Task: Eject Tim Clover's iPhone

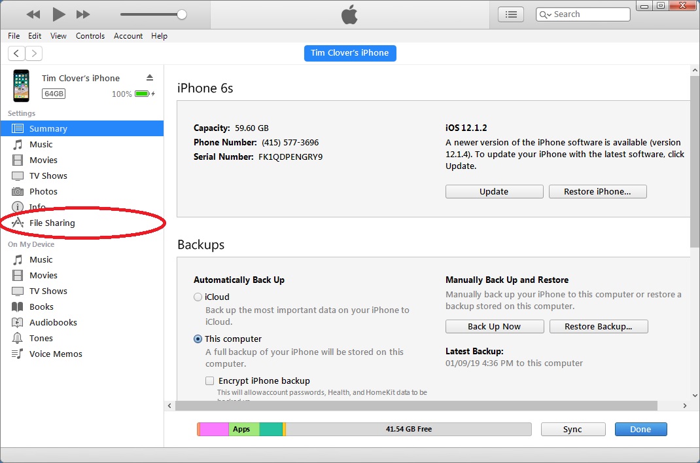Action: (x=150, y=78)
